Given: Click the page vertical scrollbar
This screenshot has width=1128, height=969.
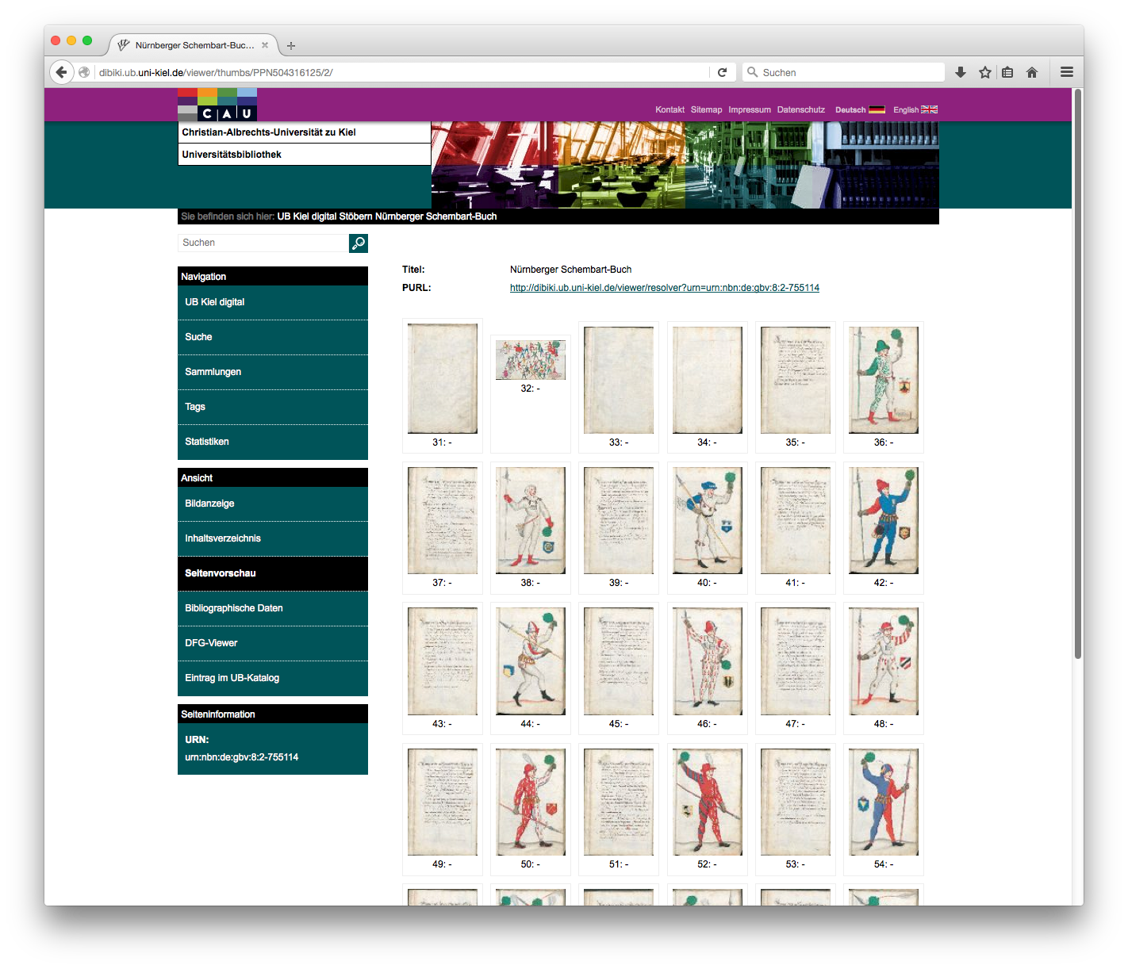Looking at the screenshot, I should coord(1078,373).
